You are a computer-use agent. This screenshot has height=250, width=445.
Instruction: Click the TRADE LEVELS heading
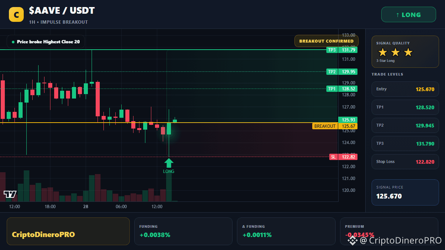387,74
